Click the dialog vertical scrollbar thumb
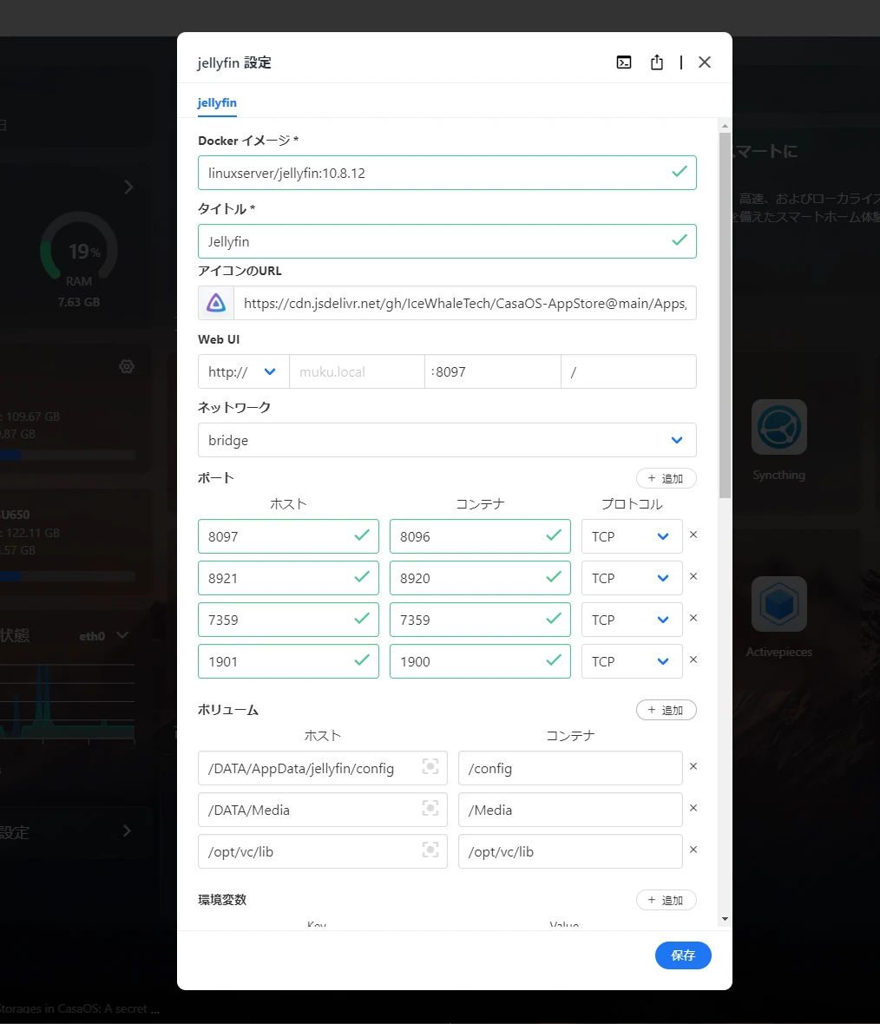 725,315
